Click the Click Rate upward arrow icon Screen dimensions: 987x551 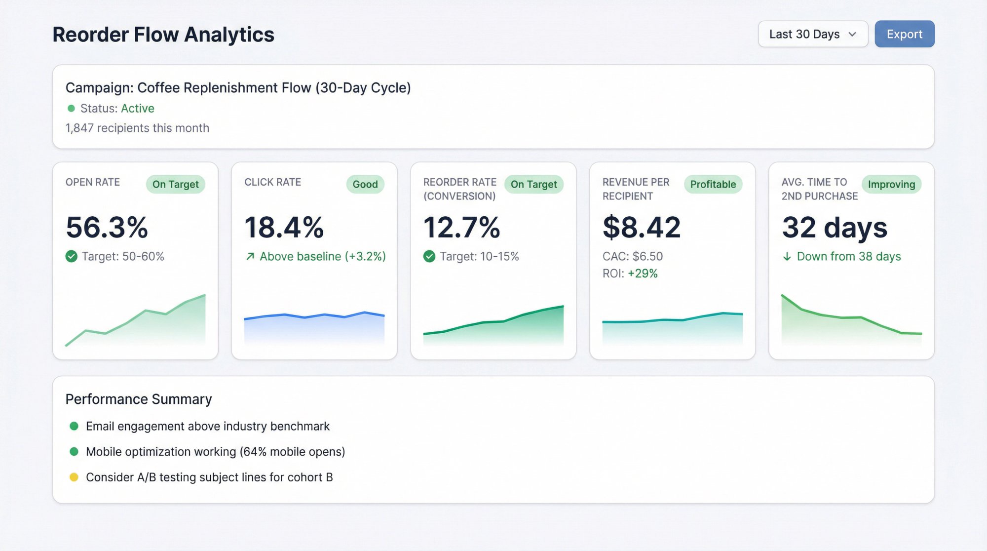click(250, 256)
